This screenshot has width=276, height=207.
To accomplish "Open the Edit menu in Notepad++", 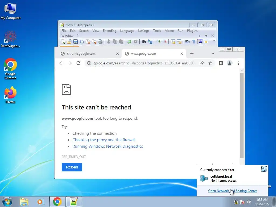I will tap(73, 31).
